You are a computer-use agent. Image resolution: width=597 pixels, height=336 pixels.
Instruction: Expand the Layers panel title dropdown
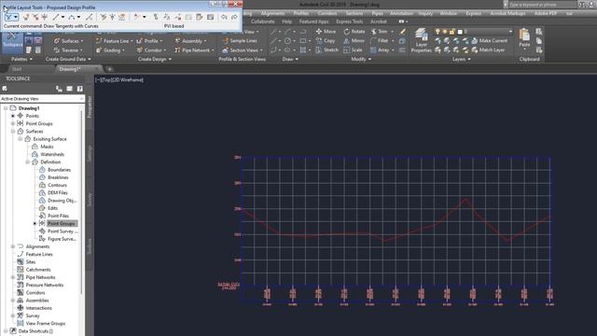coord(462,59)
